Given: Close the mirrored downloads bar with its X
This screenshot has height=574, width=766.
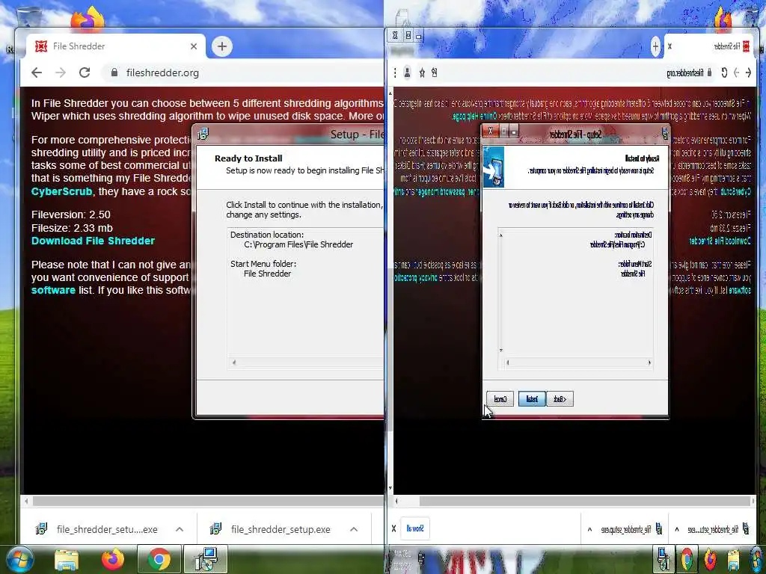Looking at the screenshot, I should pos(393,528).
